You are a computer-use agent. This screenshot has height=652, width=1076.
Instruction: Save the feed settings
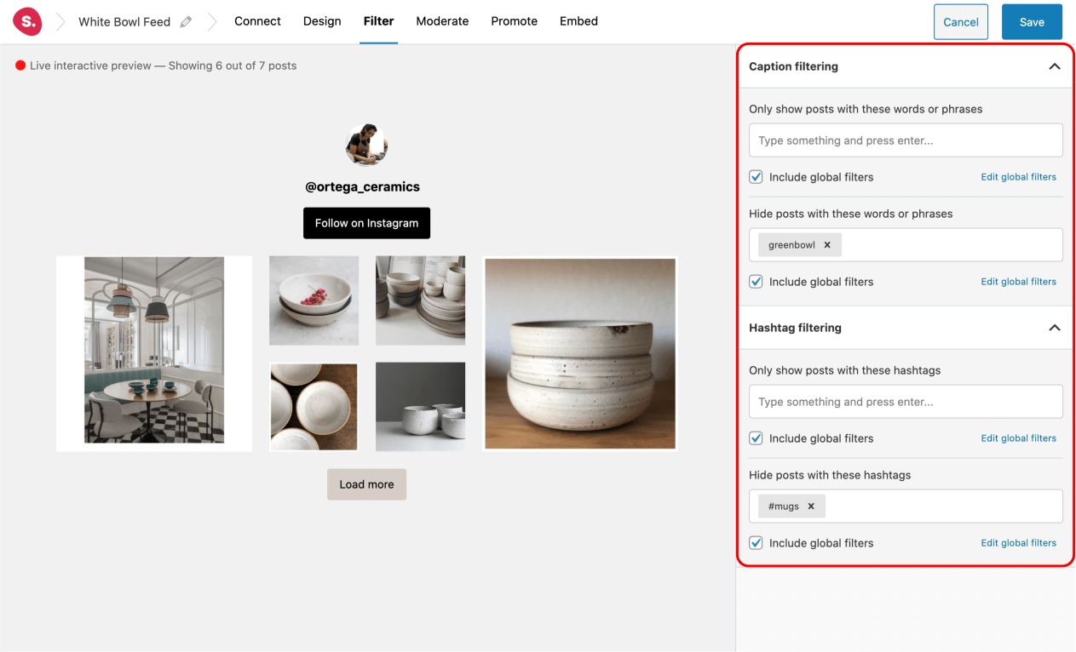point(1032,22)
